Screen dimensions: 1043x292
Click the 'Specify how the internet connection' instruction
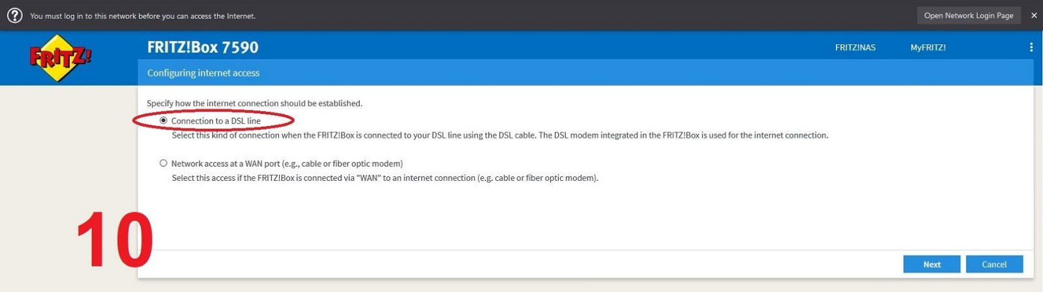254,103
